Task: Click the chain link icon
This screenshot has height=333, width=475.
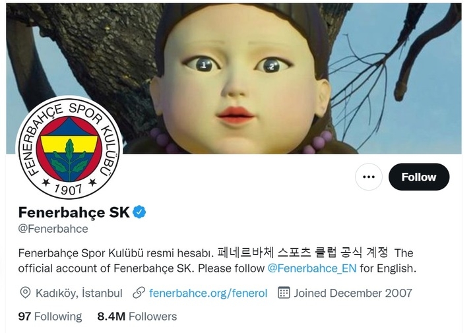Action: pyautogui.click(x=139, y=293)
